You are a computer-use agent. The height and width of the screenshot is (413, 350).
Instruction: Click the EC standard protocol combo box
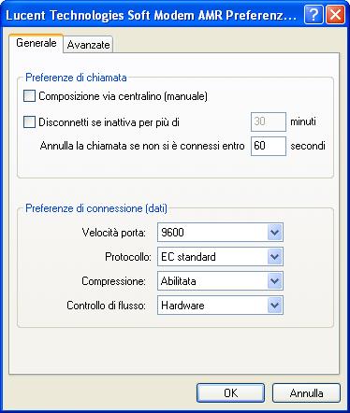220,257
